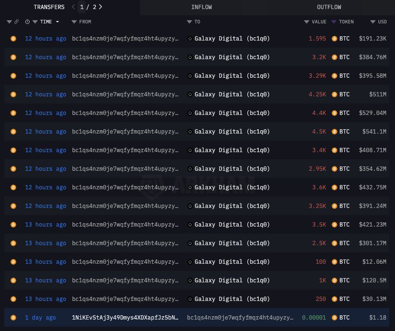Click Galaxy Digital logo in the 4.5K BTC row

(190, 132)
